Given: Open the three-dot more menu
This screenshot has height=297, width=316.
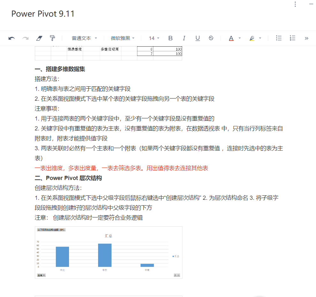Looking at the screenshot, I should (295, 4).
